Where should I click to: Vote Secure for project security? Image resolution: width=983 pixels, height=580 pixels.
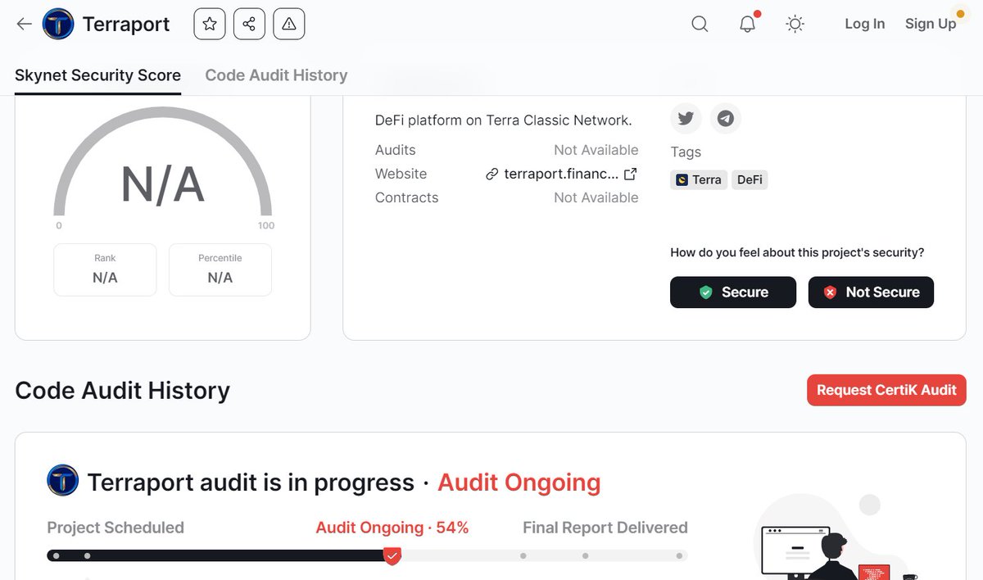733,292
